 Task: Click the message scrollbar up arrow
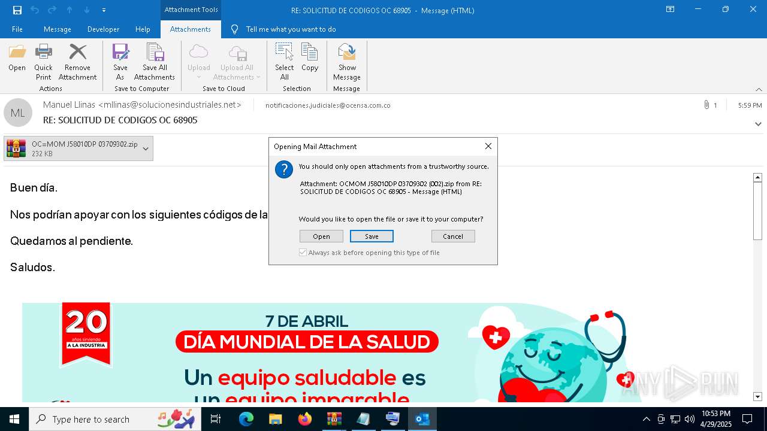point(757,178)
